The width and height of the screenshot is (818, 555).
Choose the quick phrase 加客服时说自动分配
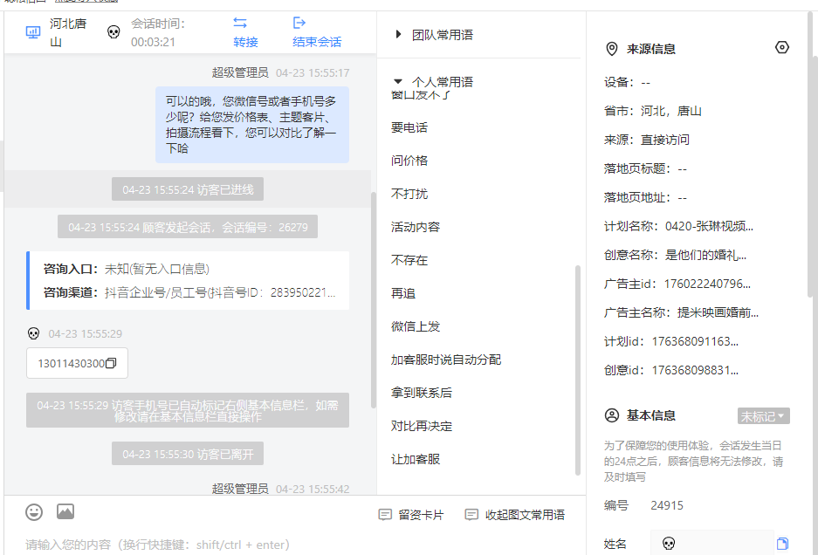click(446, 360)
